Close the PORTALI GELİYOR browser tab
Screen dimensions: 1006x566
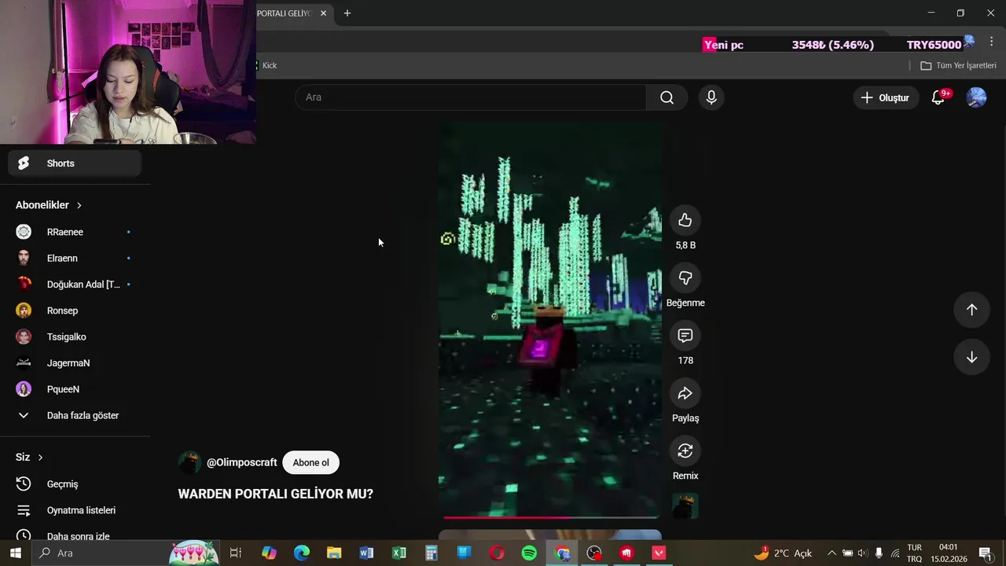coord(323,13)
